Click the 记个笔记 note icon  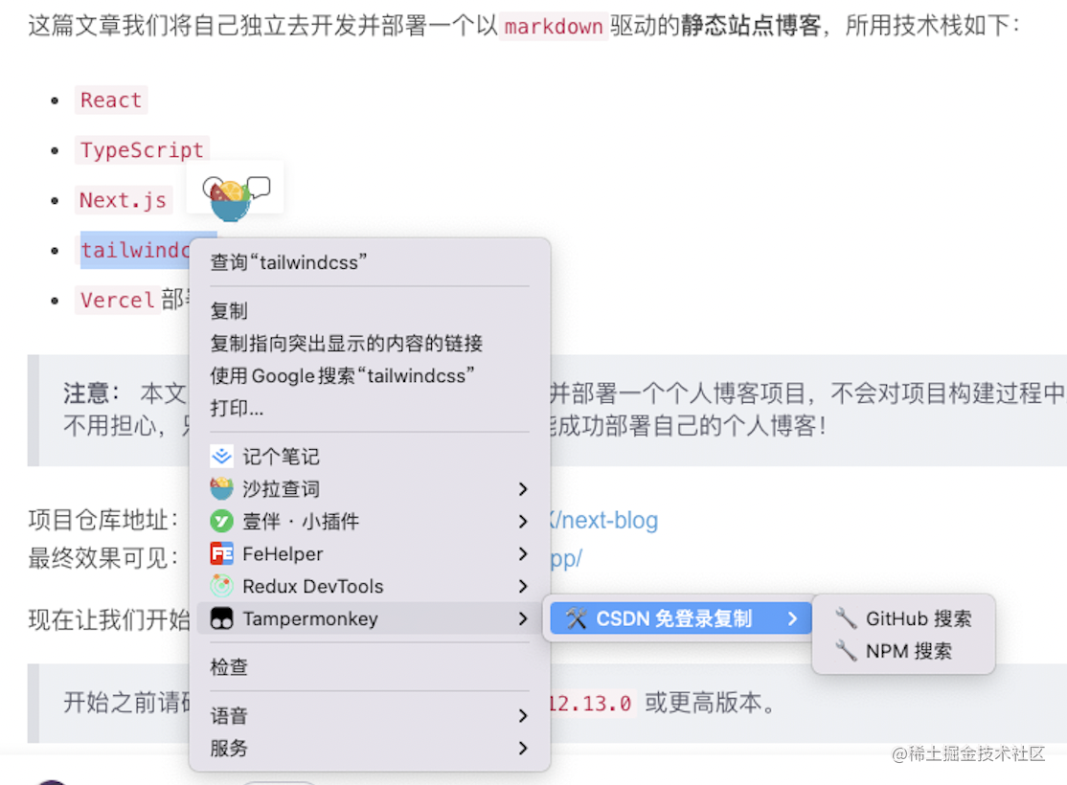[x=221, y=456]
